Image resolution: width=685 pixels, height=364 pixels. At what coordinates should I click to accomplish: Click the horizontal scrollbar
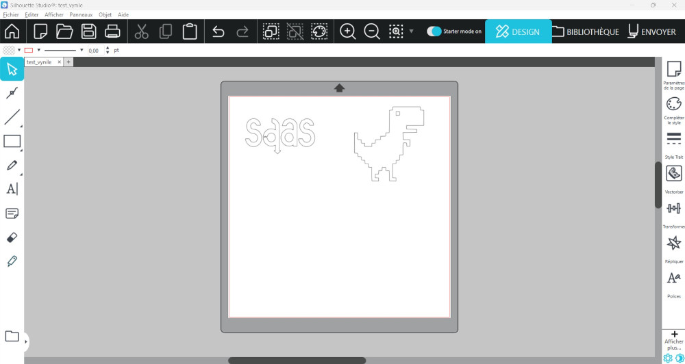point(297,361)
